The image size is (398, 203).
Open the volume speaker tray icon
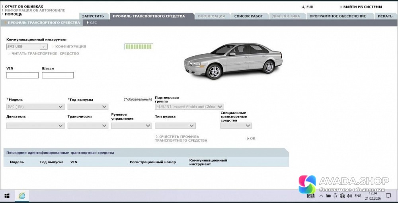coord(349,196)
